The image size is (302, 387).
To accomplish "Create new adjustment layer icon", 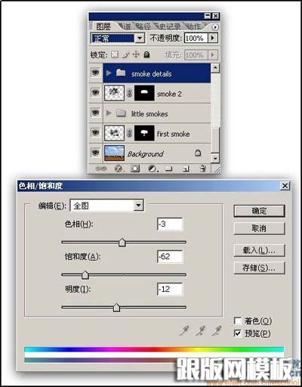I will coord(153,169).
